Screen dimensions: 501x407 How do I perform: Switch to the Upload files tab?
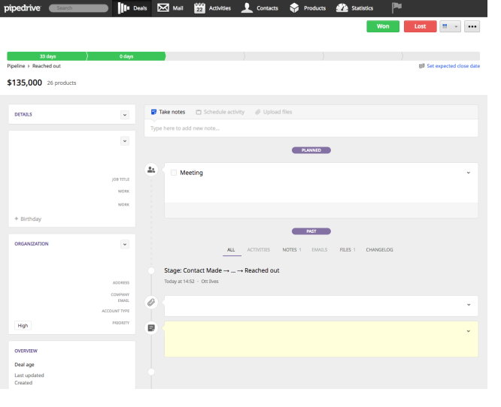(x=274, y=112)
